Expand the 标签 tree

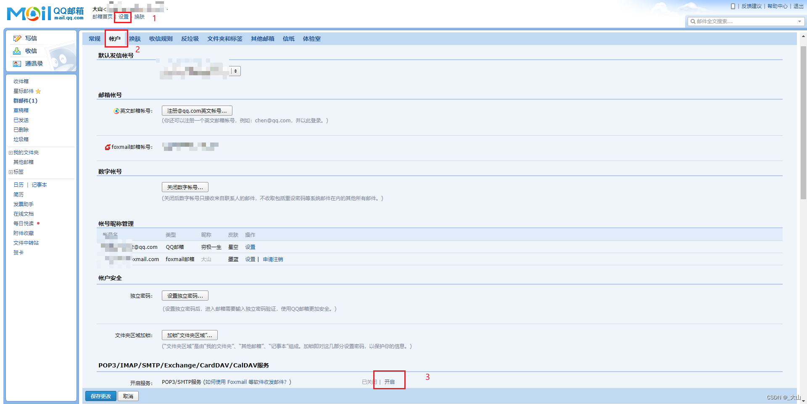click(x=11, y=172)
